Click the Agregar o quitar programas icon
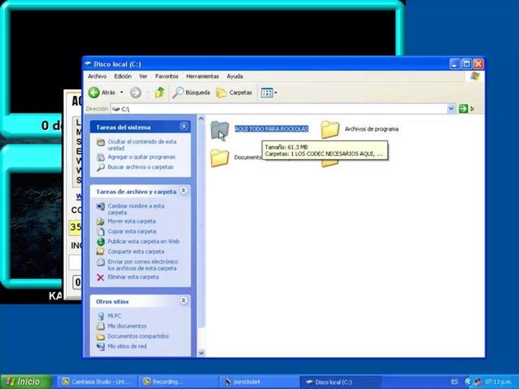Image resolution: width=519 pixels, height=389 pixels. click(101, 157)
